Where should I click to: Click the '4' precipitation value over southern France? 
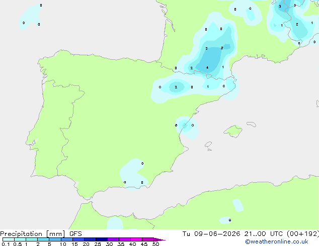tap(207, 68)
